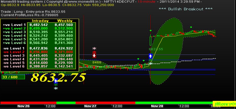The image size is (236, 109).
Task: Click the 33 / 600 counter box
Action: point(13,77)
